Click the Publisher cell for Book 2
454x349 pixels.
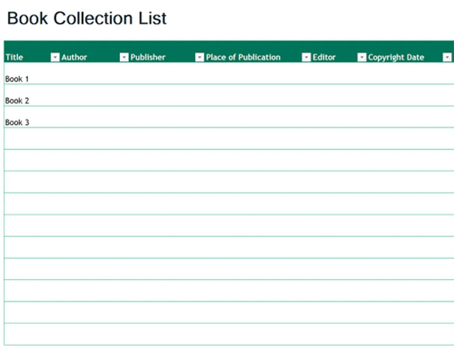[167, 95]
